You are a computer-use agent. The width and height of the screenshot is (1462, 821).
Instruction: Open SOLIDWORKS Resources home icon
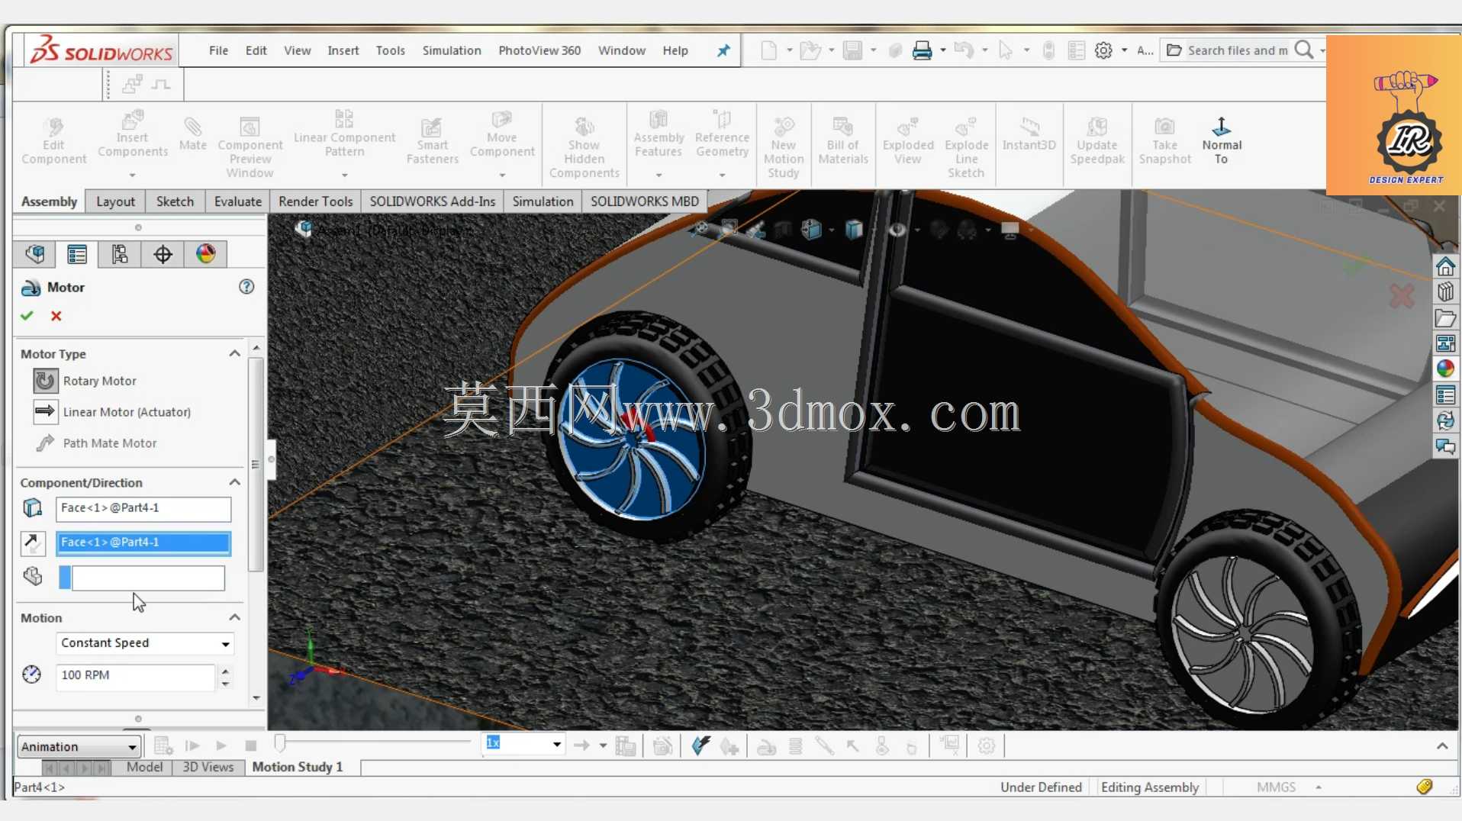[x=1445, y=267]
